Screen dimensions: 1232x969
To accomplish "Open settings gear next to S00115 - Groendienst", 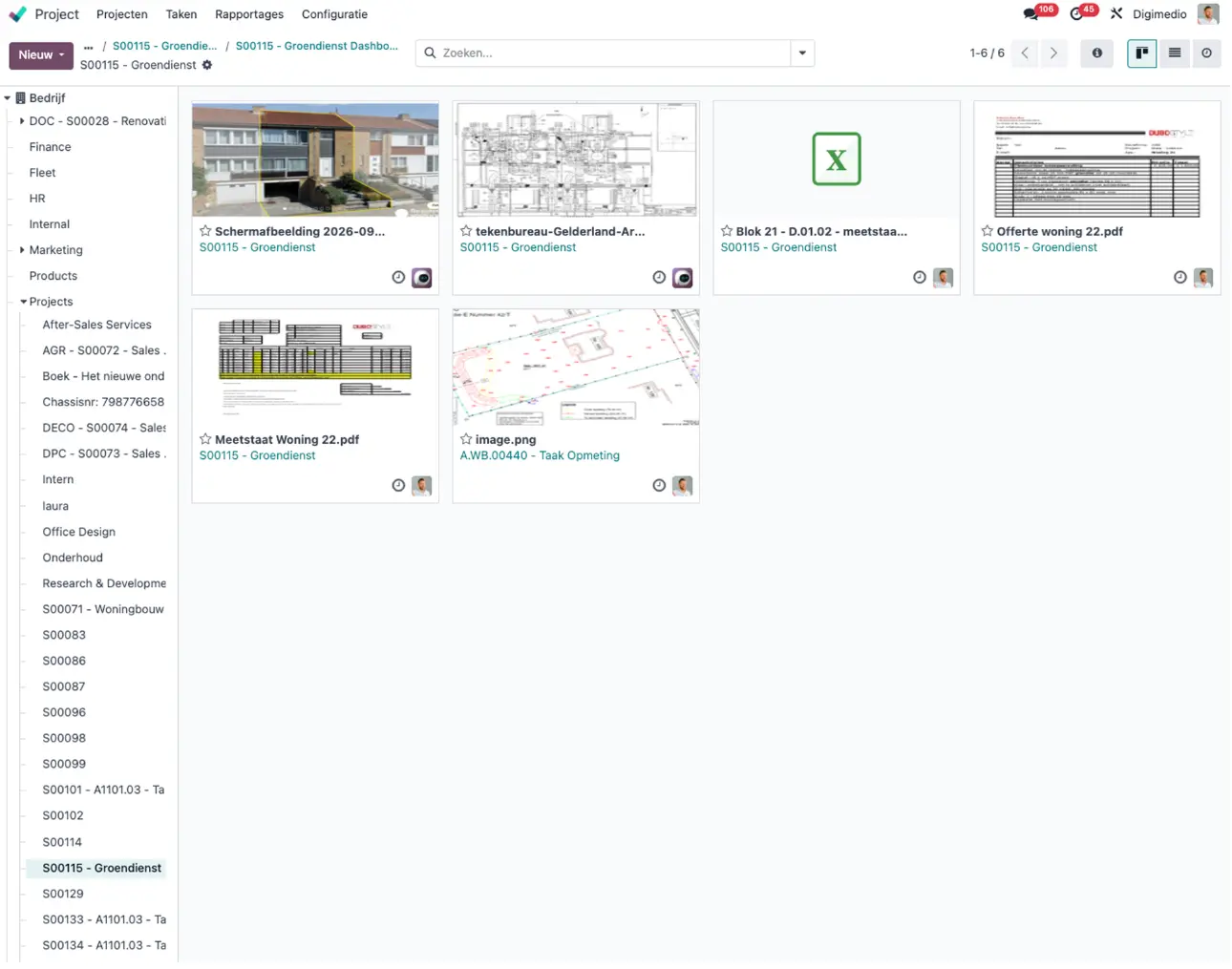I will tap(207, 65).
